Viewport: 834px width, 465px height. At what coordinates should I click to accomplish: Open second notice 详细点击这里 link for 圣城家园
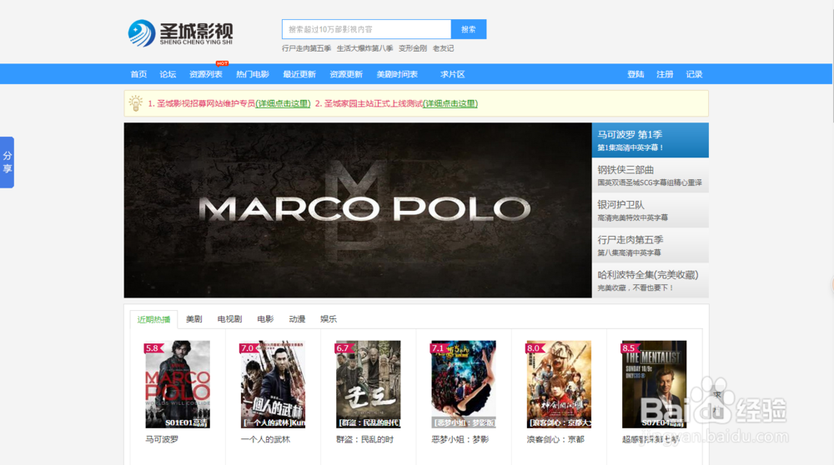point(450,103)
